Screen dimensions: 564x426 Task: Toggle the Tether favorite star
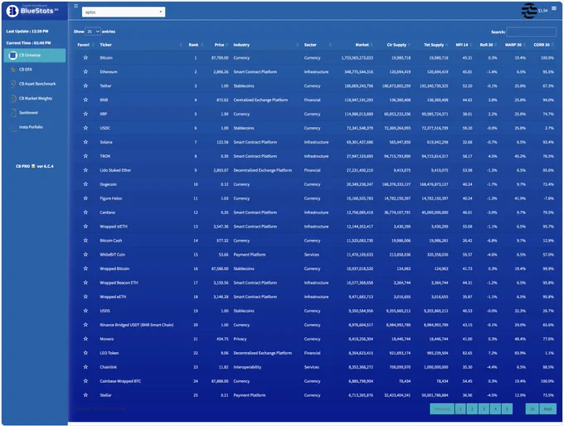(85, 86)
